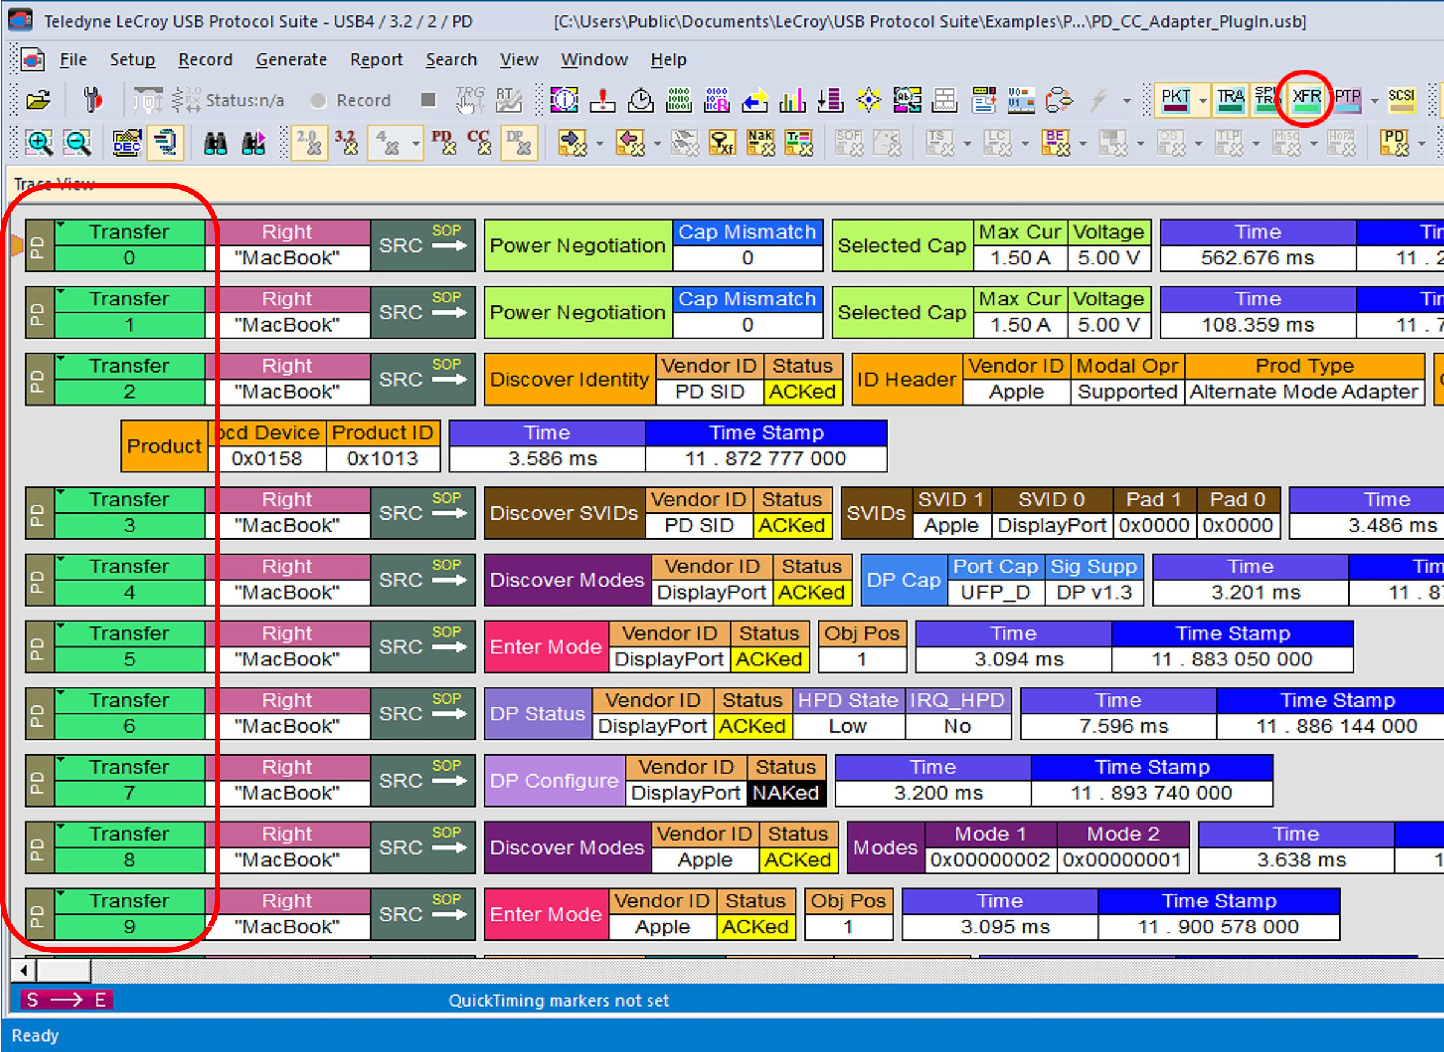Expand the PKT level dropdown arrow
The image size is (1444, 1052).
click(x=1202, y=100)
